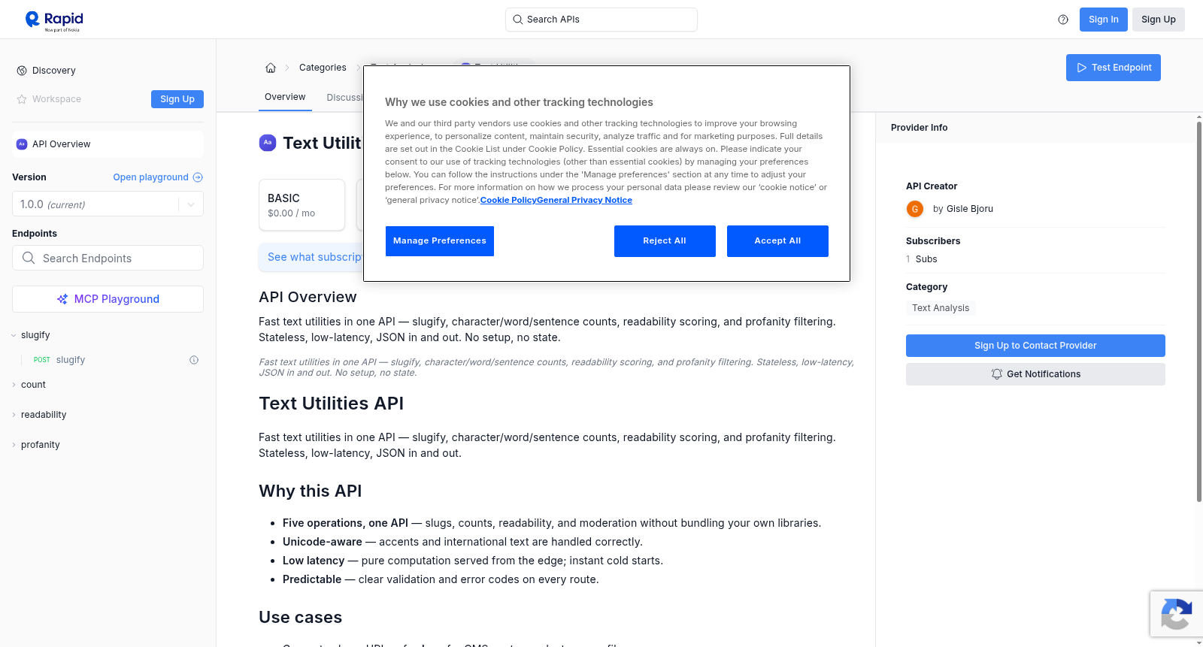Open the Cookie Policy link
The width and height of the screenshot is (1203, 647).
click(x=508, y=200)
